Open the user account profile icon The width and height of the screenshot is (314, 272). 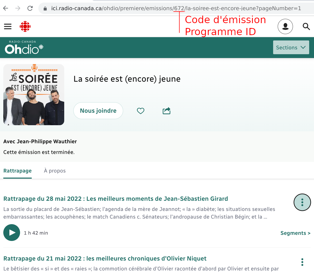[285, 26]
